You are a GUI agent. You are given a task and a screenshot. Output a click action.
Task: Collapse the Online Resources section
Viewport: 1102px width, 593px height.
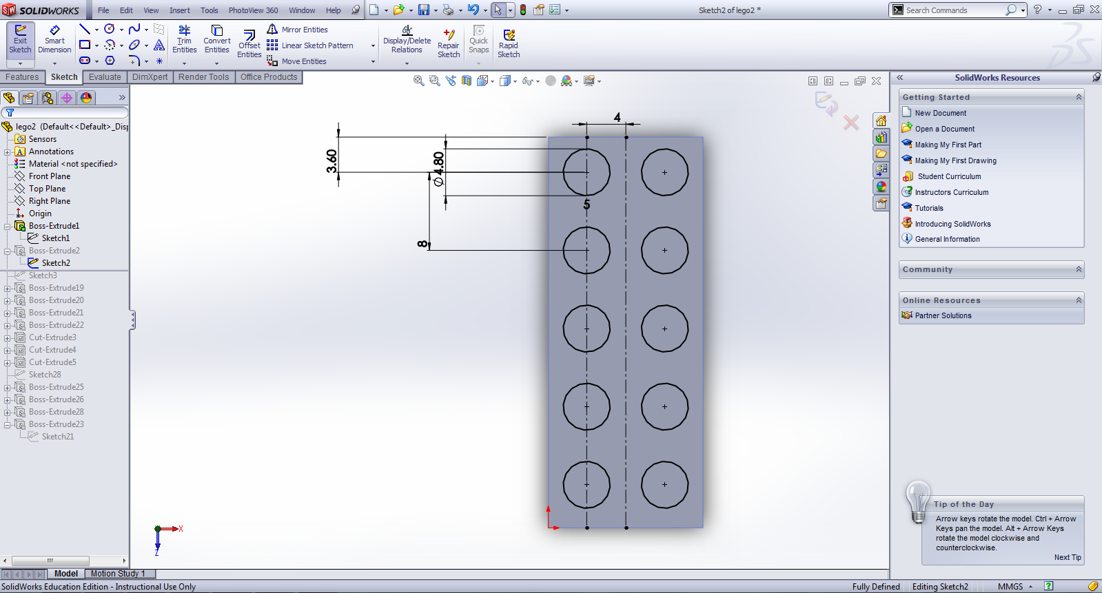(1079, 300)
